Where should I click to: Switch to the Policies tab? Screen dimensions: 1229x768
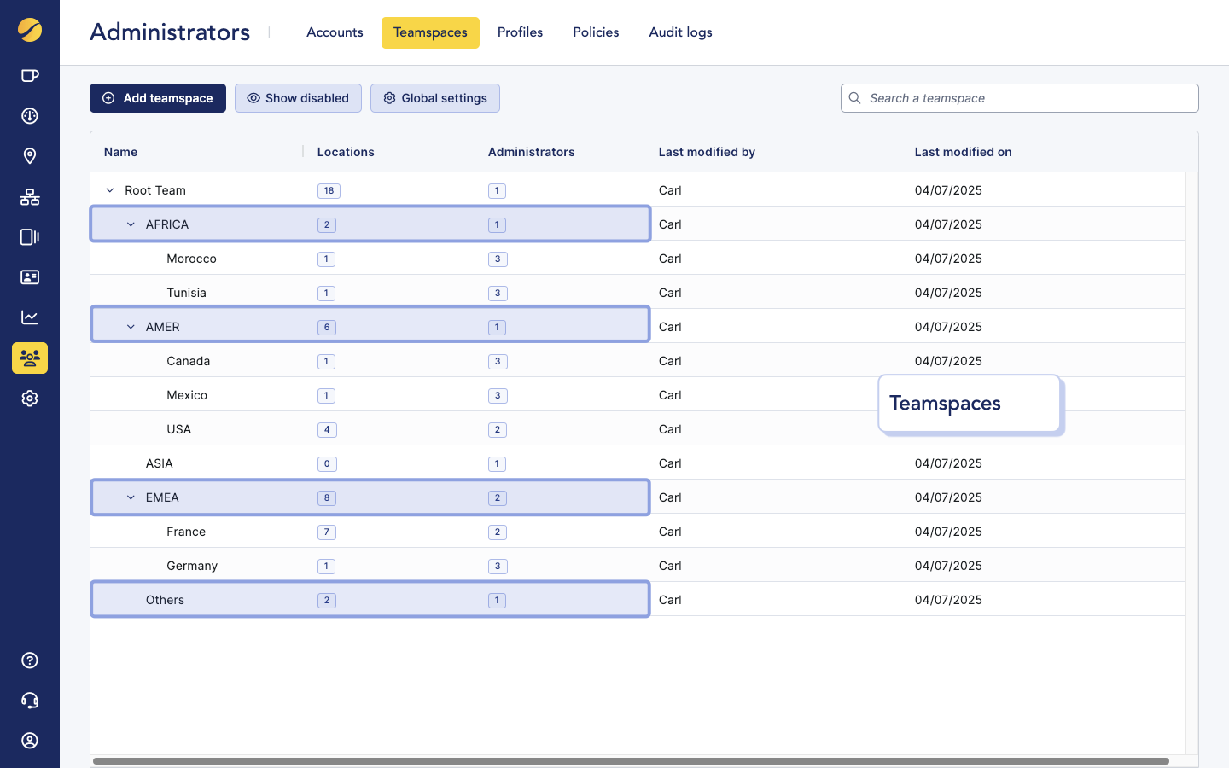596,32
